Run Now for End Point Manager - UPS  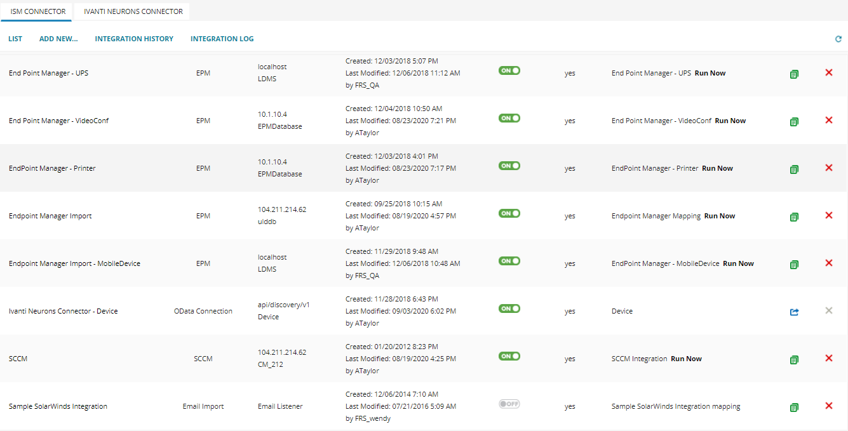click(710, 73)
